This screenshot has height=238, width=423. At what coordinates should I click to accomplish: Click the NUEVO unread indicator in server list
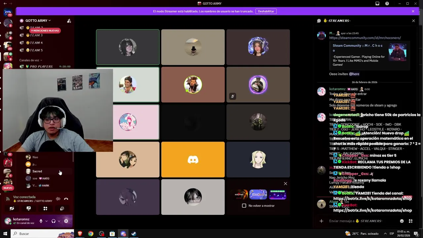point(8,188)
